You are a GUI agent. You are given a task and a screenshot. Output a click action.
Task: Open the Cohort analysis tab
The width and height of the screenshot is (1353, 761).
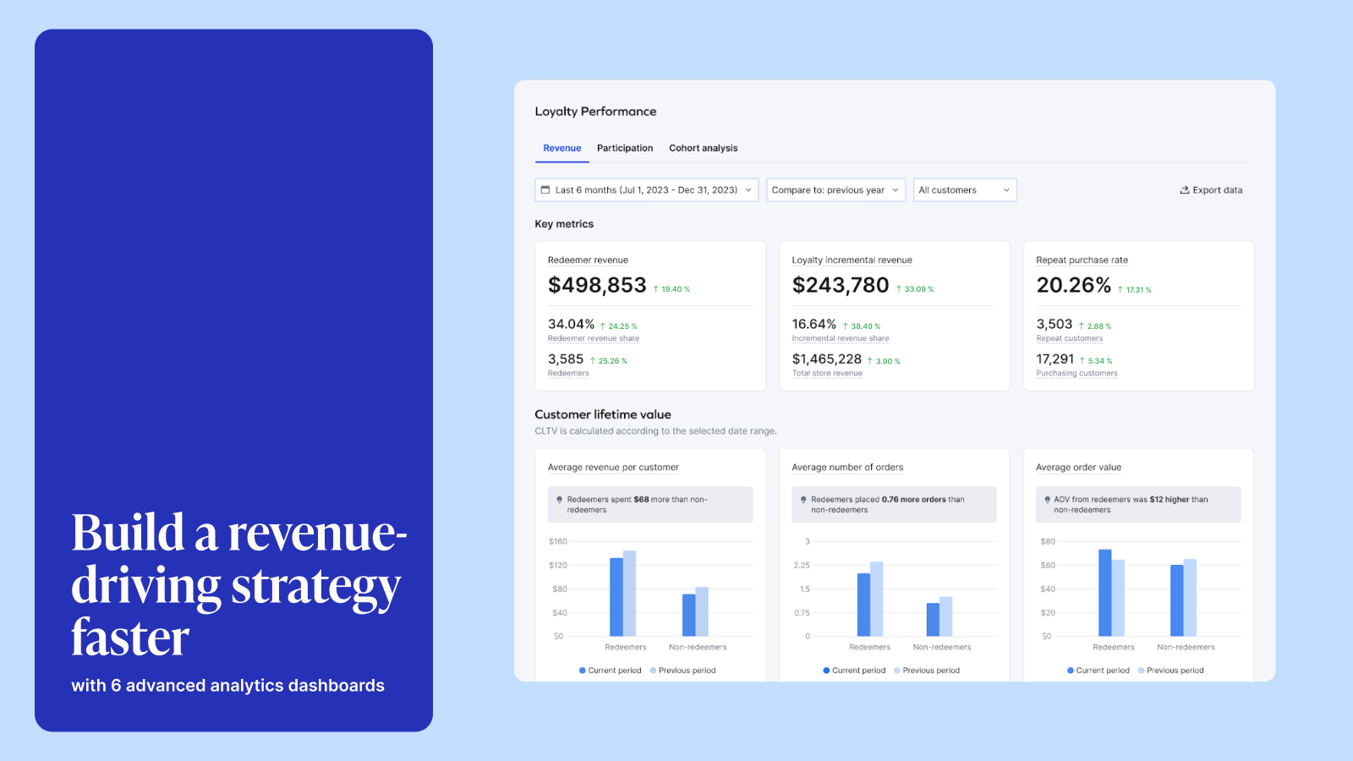(x=703, y=148)
